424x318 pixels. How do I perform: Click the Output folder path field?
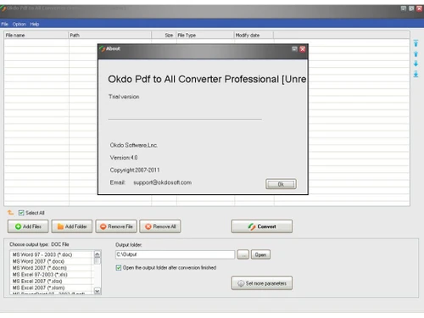point(175,254)
